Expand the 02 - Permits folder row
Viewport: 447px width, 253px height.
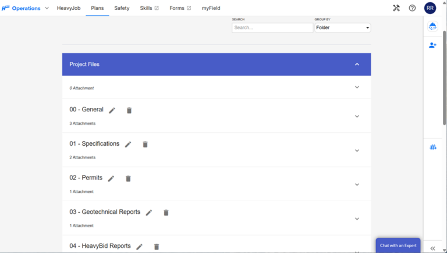click(357, 185)
